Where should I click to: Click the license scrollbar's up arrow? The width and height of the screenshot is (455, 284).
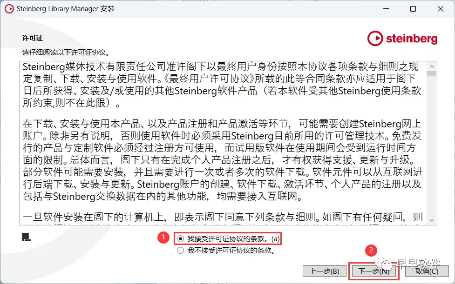432,66
